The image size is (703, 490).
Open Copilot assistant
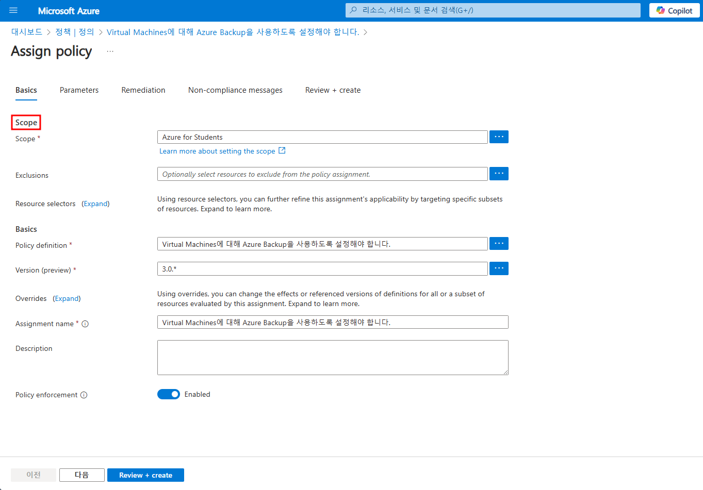(674, 10)
